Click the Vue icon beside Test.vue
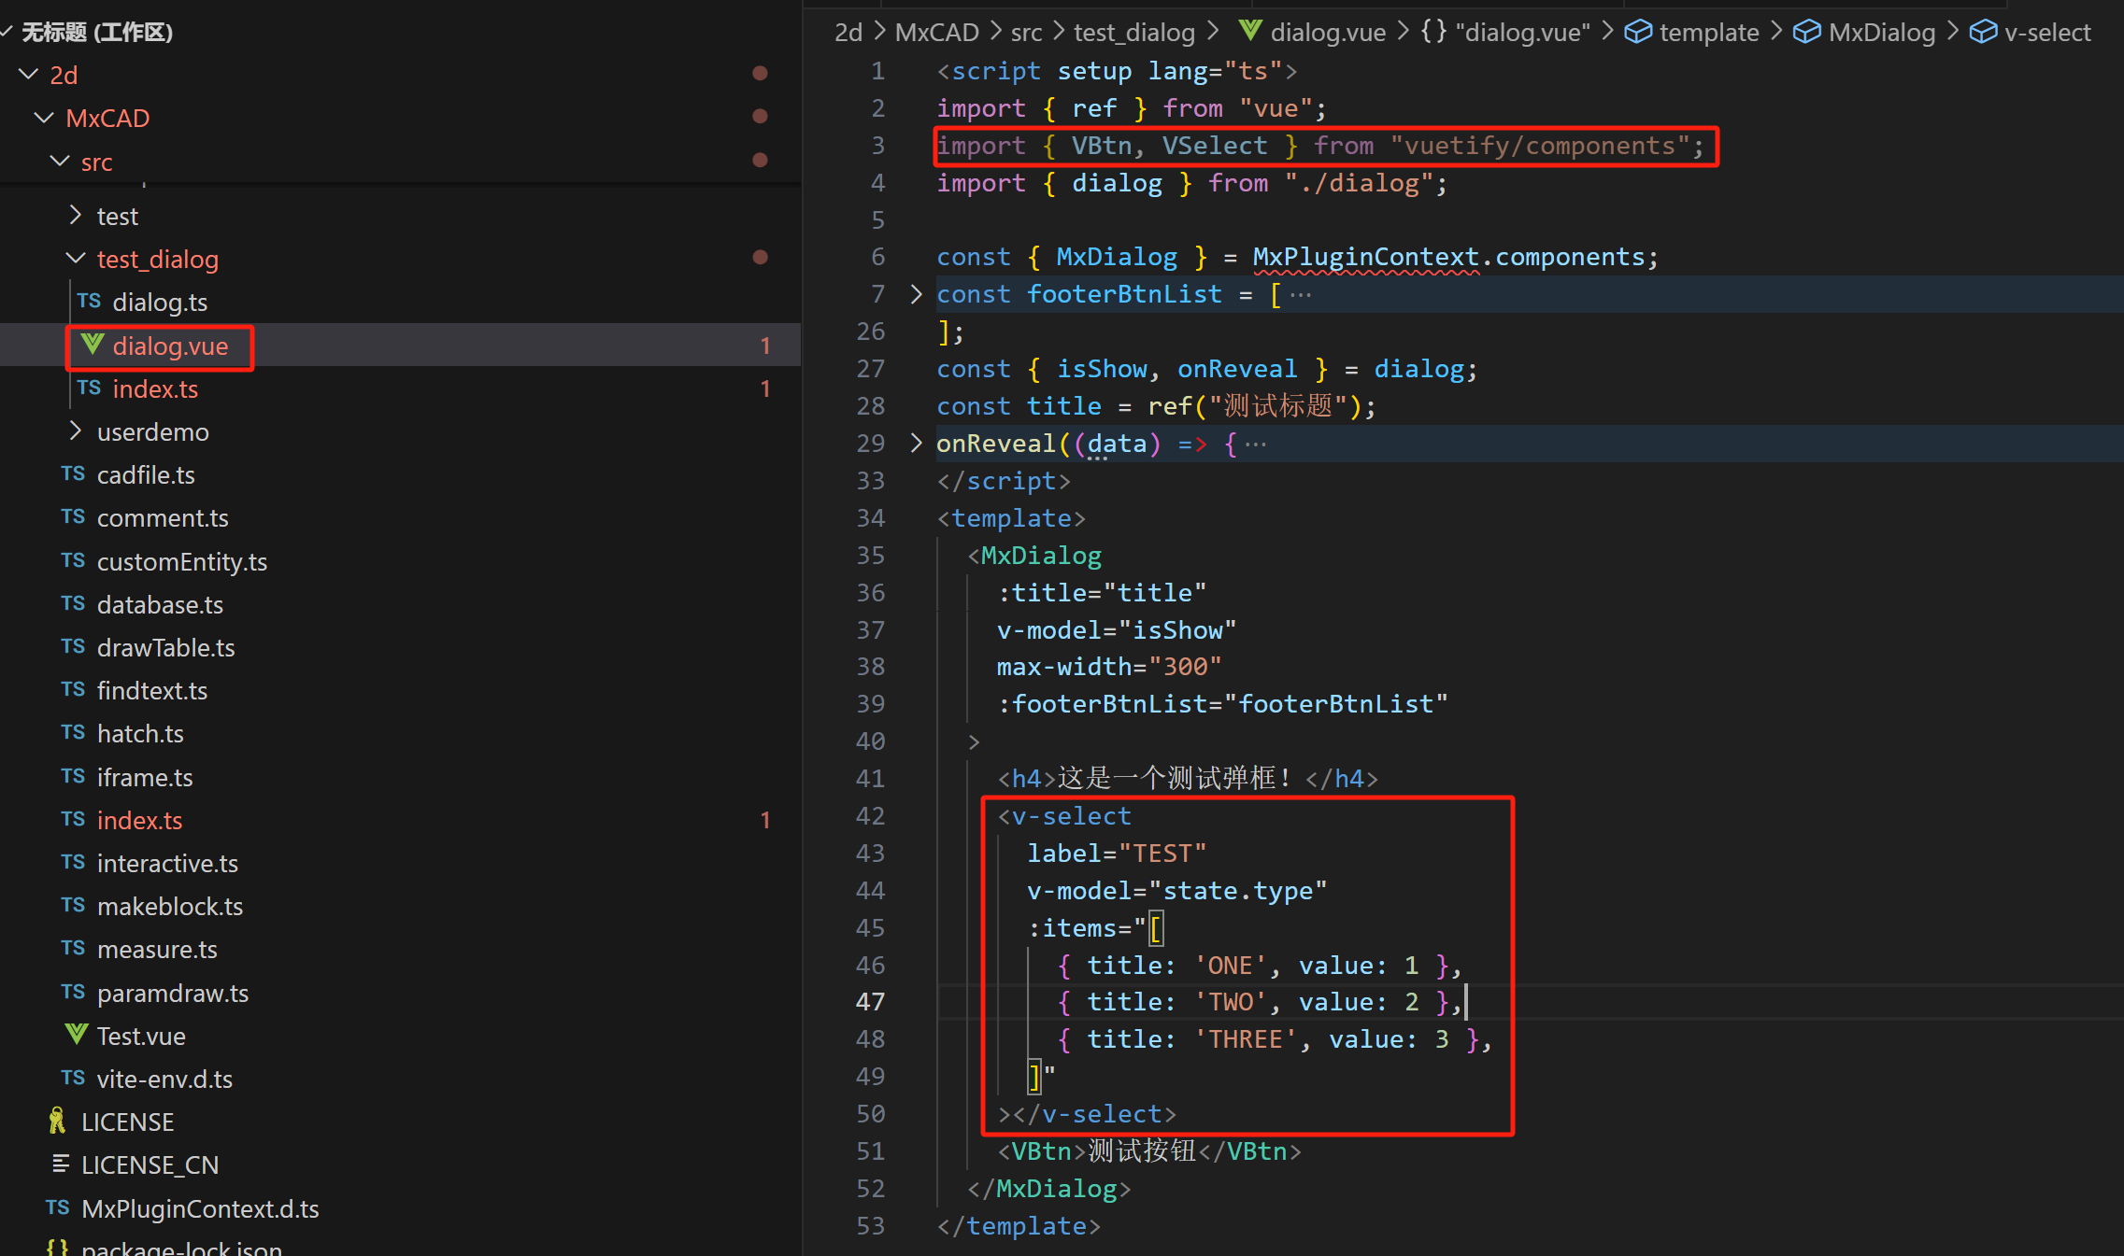This screenshot has height=1256, width=2124. point(77,1035)
